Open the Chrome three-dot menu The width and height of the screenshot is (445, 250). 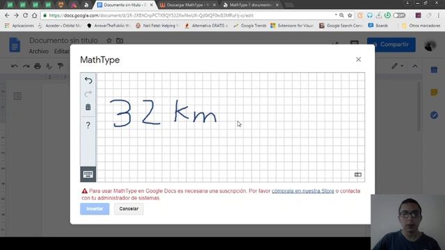[x=439, y=15]
